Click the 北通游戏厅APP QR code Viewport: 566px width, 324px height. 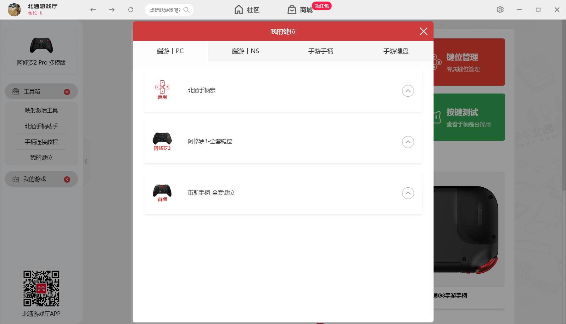click(41, 288)
